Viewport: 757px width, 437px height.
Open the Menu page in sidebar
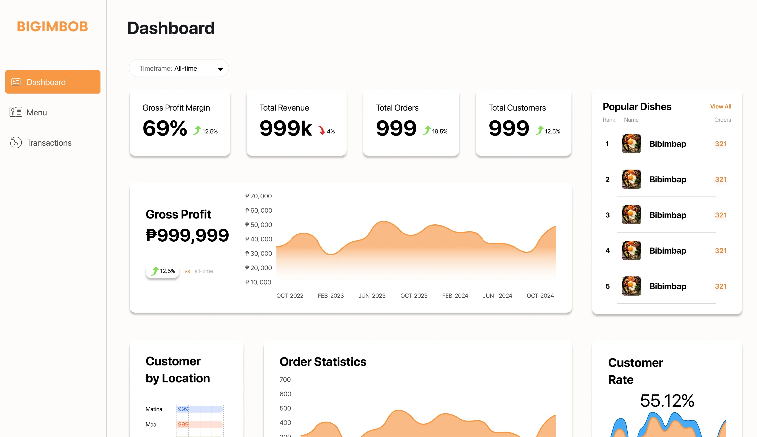tap(37, 112)
